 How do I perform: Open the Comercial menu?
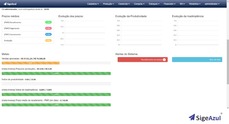(x=124, y=4)
